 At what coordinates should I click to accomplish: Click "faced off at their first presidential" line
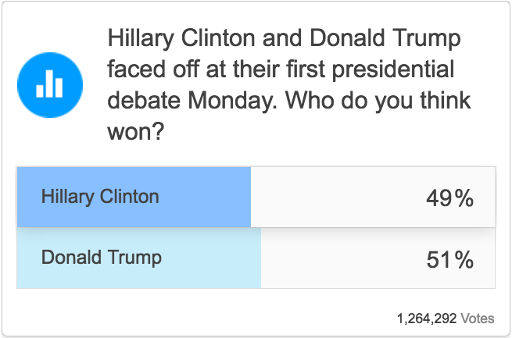[281, 69]
